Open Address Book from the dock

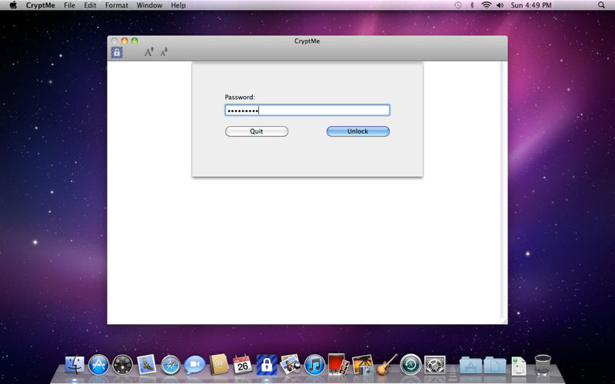[x=218, y=365]
